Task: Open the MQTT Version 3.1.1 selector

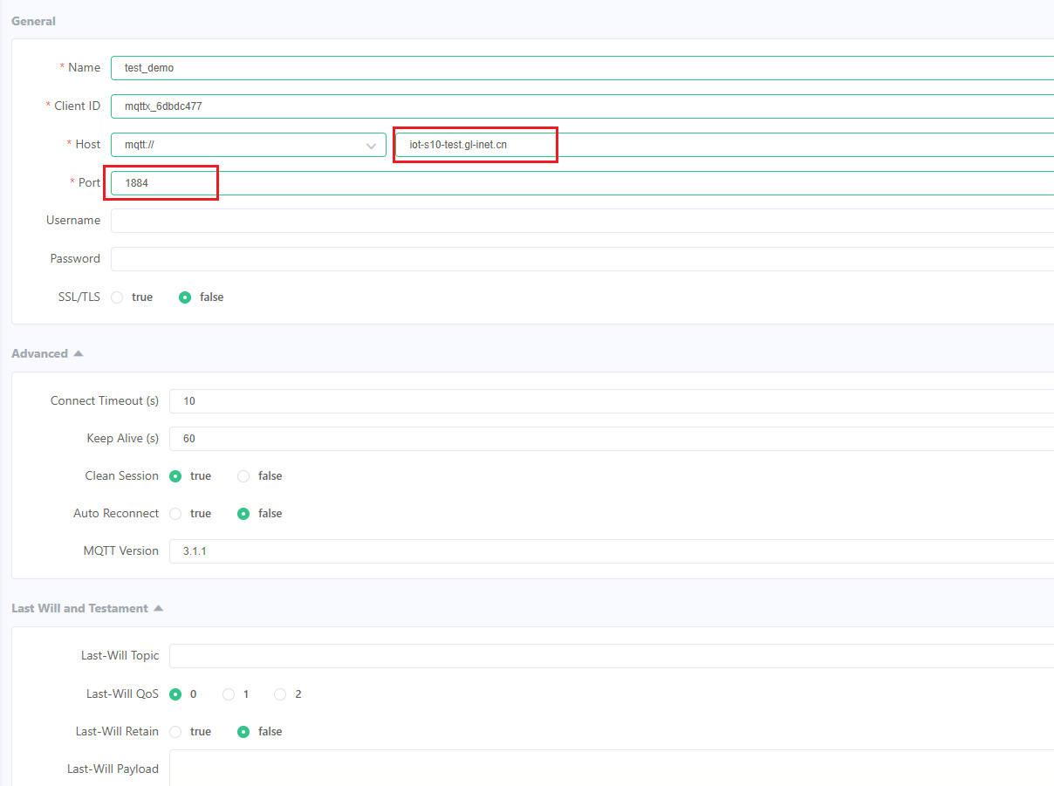Action: tap(612, 551)
